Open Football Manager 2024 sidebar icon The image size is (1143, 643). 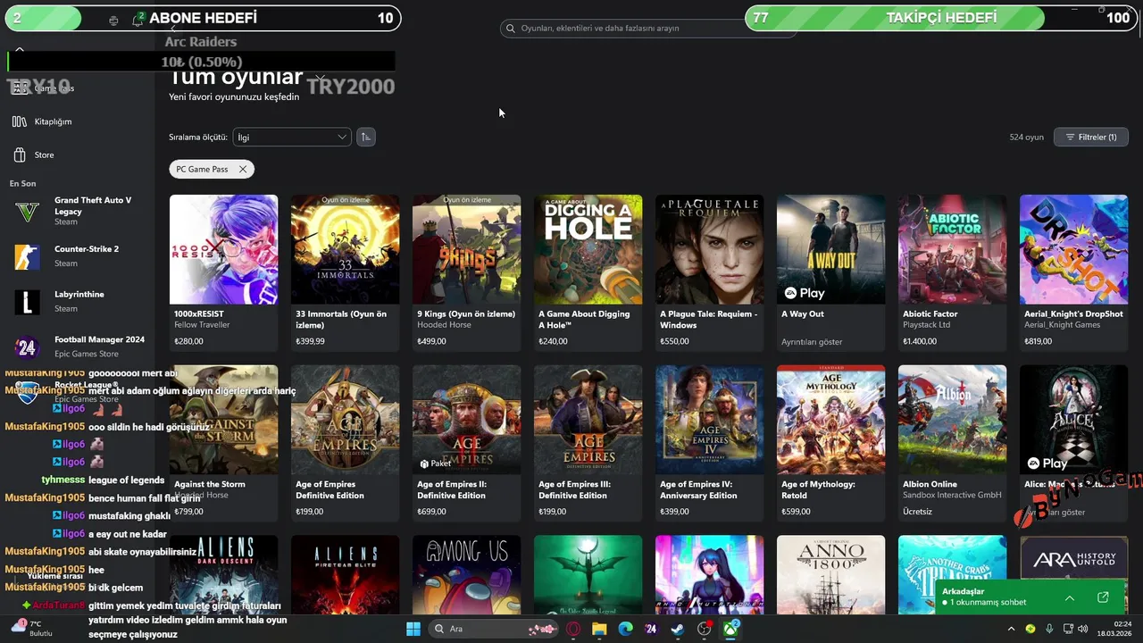pos(27,347)
